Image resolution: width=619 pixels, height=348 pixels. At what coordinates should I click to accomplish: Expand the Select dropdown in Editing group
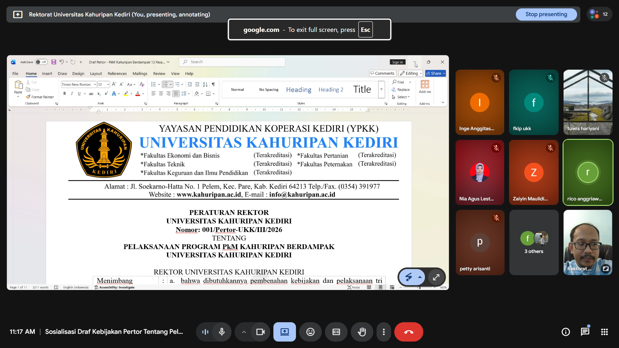tap(401, 97)
